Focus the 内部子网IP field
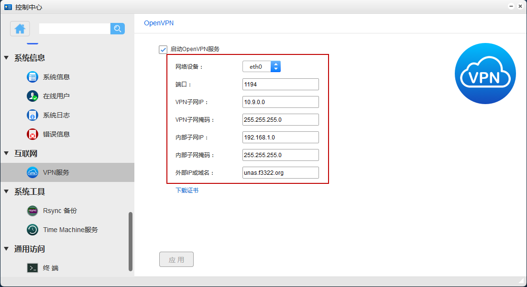527x287 pixels. coord(281,137)
